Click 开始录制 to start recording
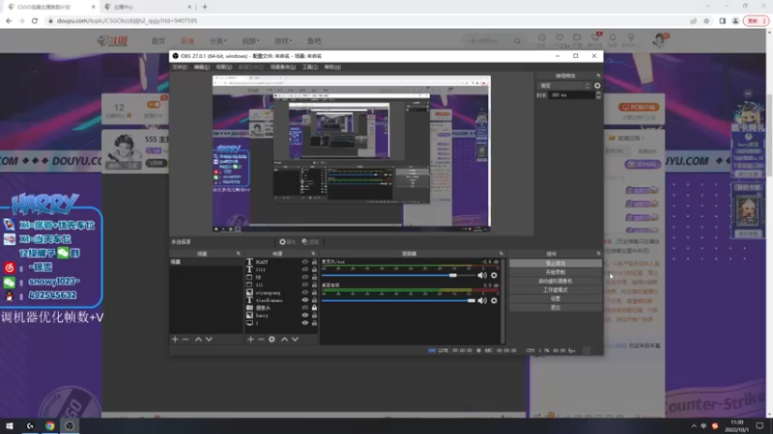Image resolution: width=773 pixels, height=434 pixels. (555, 272)
